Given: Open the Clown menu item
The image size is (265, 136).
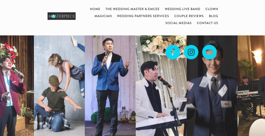Looking at the screenshot, I should click(x=212, y=9).
